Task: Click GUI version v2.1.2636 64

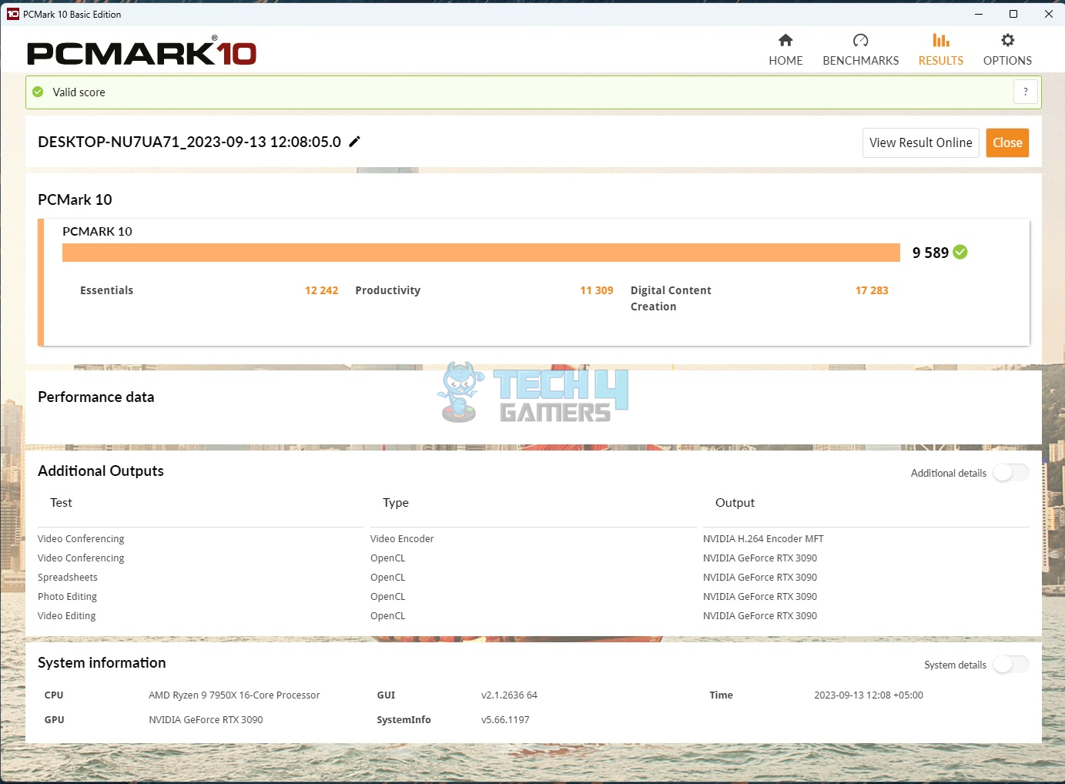Action: (x=509, y=695)
